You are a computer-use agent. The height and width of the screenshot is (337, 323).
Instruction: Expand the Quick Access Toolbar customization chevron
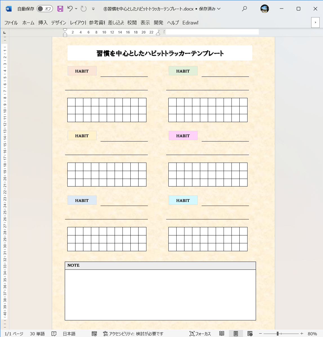(93, 9)
